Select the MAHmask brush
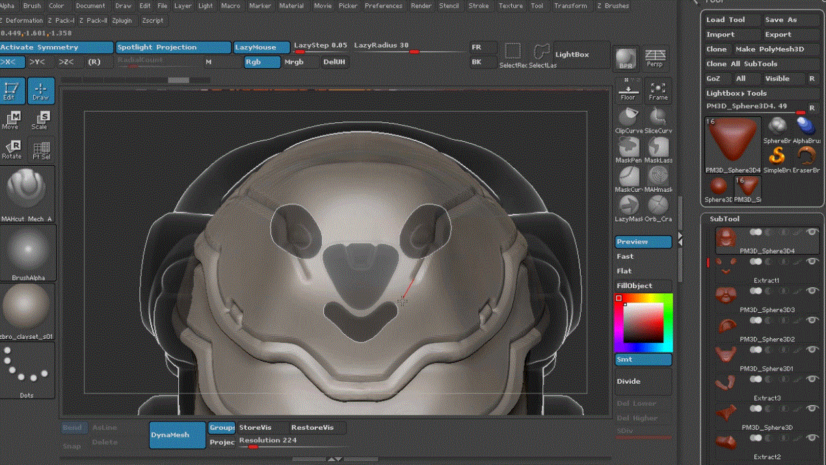 658,179
